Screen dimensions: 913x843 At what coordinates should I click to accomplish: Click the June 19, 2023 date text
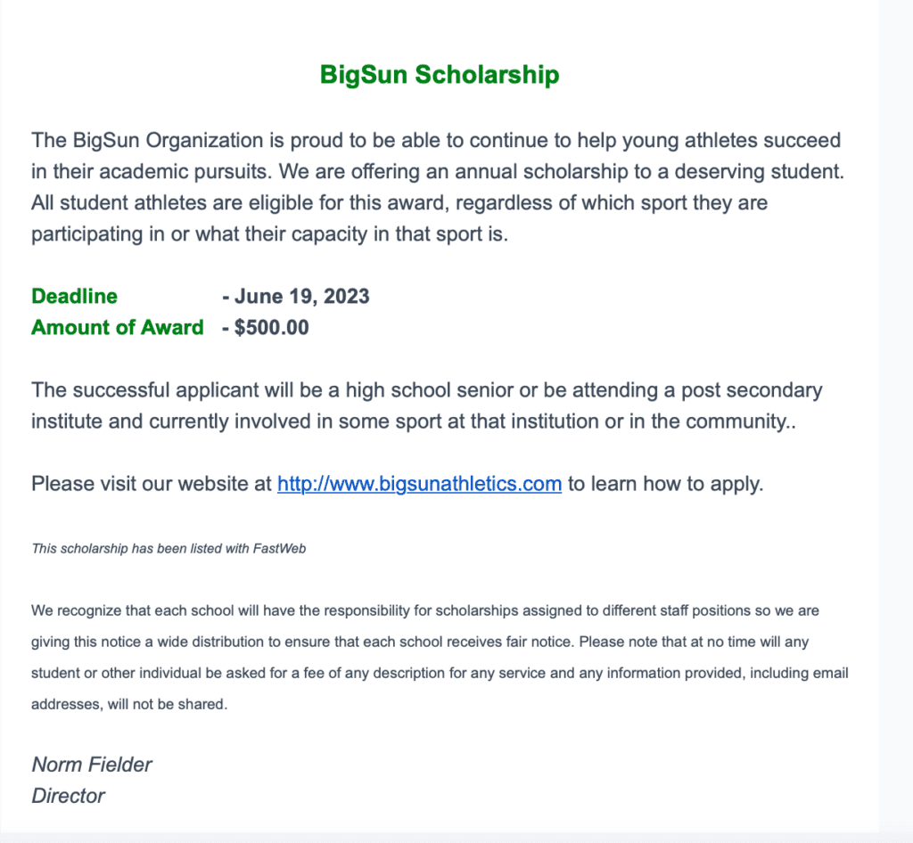(301, 296)
